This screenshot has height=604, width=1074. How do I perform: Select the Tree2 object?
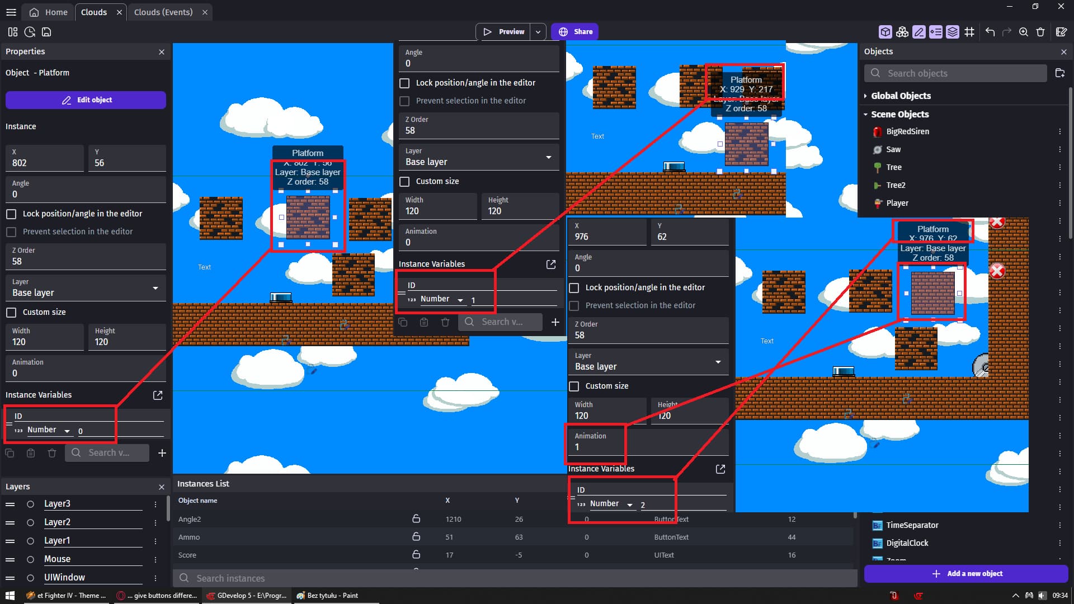coord(896,185)
